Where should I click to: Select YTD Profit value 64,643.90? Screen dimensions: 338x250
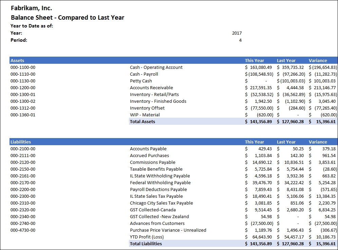click(x=262, y=237)
